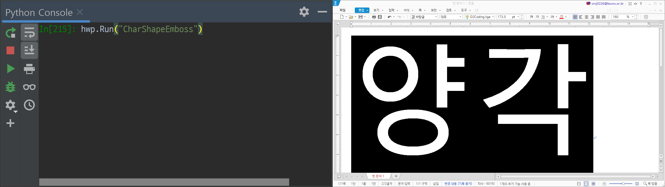
Task: Rerun the Python console
Action: click(x=10, y=33)
